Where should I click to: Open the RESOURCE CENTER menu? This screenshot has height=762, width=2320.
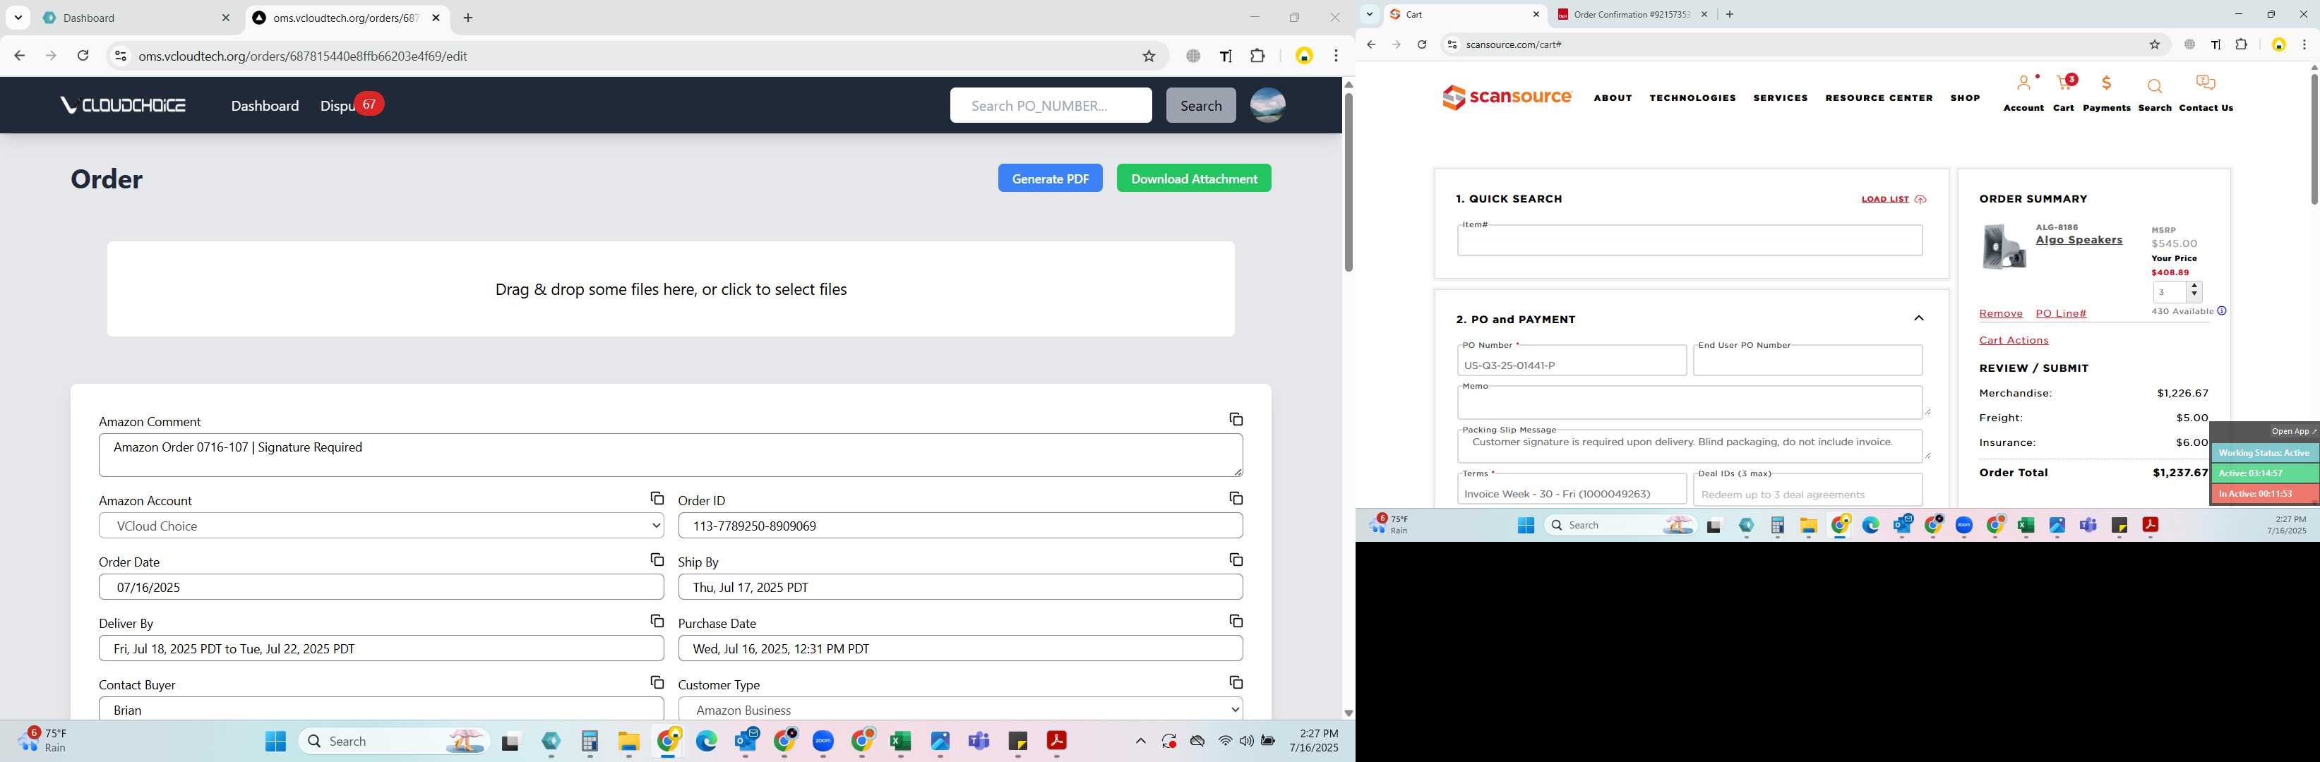tap(1879, 98)
